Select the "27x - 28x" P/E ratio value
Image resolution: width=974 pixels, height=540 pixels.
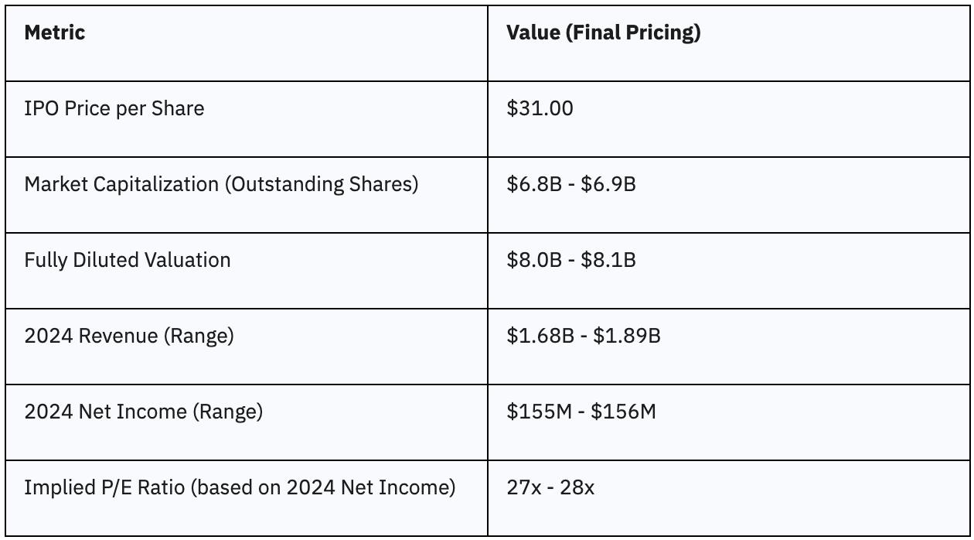(x=550, y=487)
